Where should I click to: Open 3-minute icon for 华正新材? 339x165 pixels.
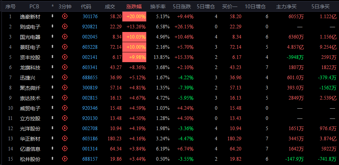(x=65, y=138)
